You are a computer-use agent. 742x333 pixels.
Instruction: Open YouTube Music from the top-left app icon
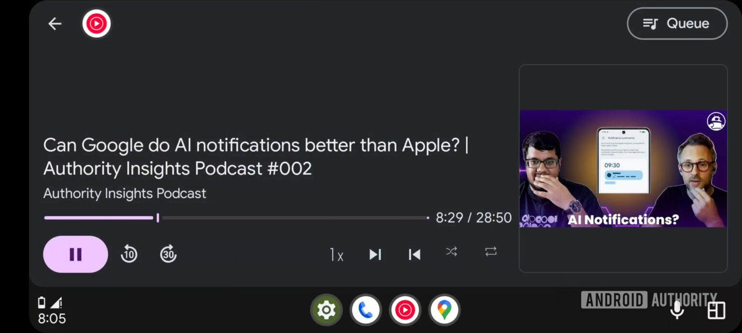96,23
